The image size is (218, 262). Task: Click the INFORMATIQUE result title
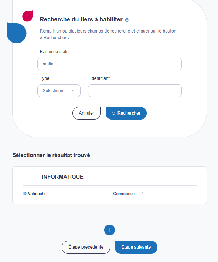point(62,177)
